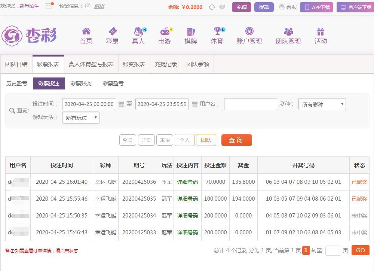This screenshot has height=271, width=374.
Task: Click the balance refresh icon
Action: (212, 7)
